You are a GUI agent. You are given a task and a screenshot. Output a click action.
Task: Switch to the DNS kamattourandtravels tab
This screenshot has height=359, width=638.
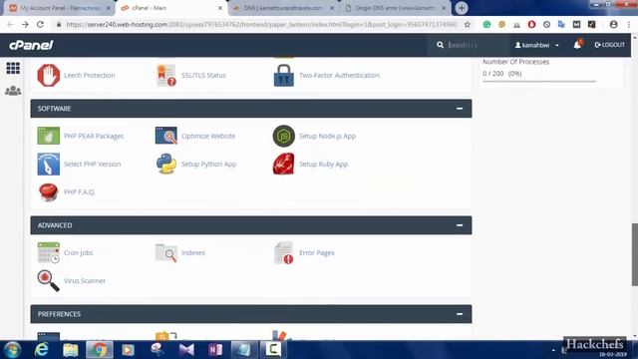click(284, 8)
